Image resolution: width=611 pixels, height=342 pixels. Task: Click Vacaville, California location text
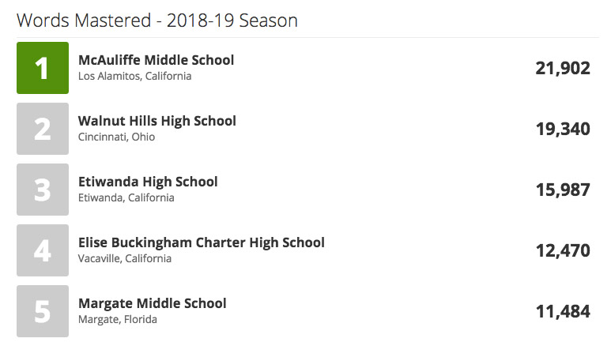click(124, 259)
